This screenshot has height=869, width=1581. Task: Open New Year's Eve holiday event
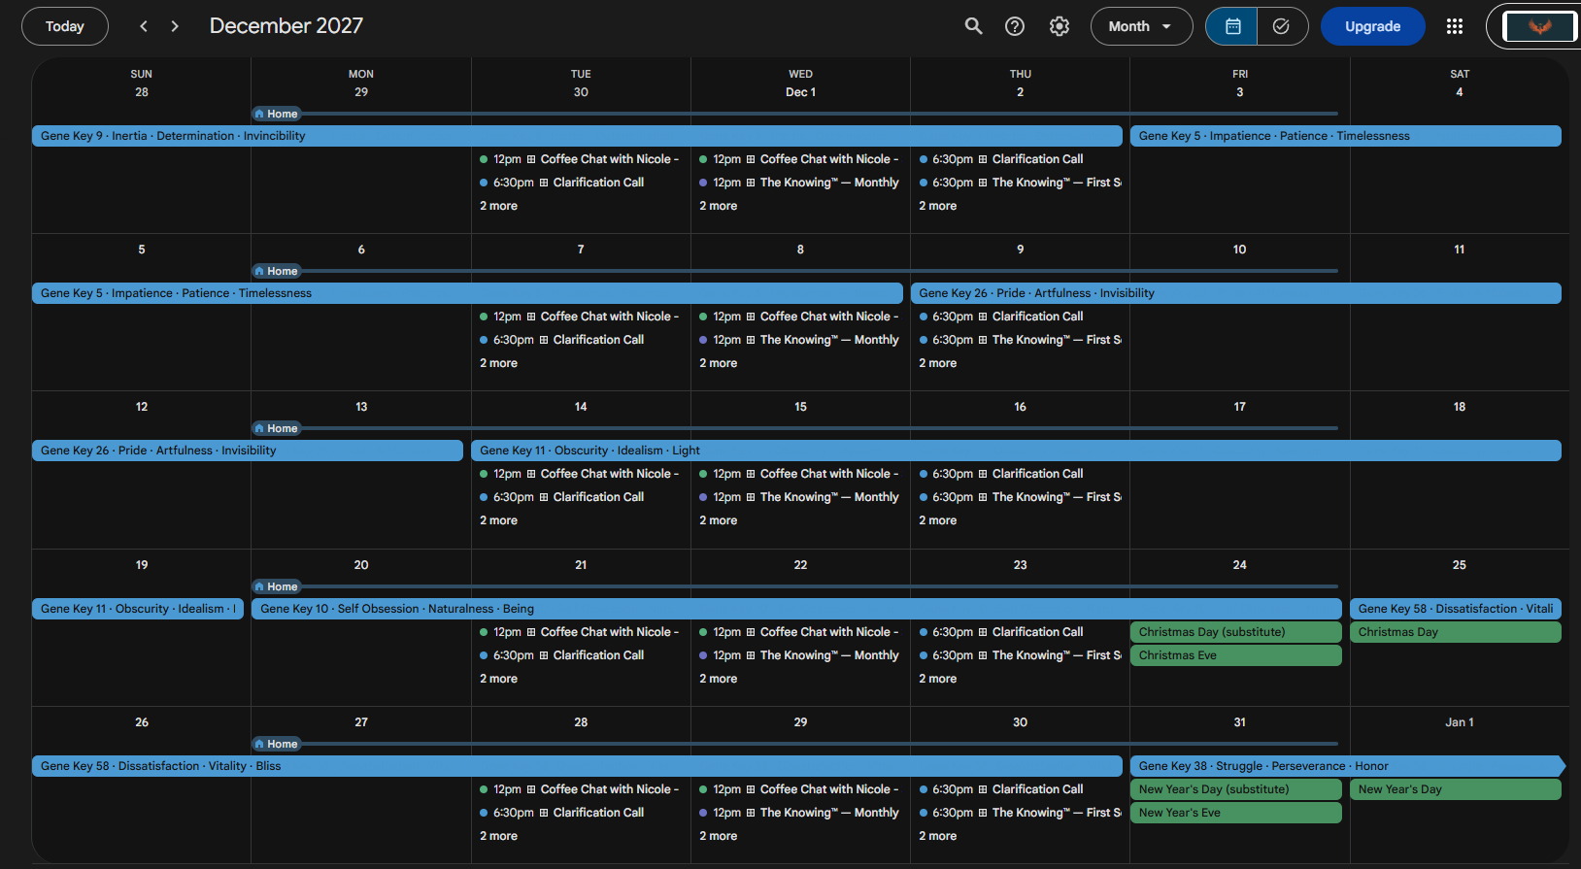[1236, 813]
